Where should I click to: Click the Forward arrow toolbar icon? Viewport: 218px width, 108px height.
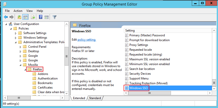12,17
